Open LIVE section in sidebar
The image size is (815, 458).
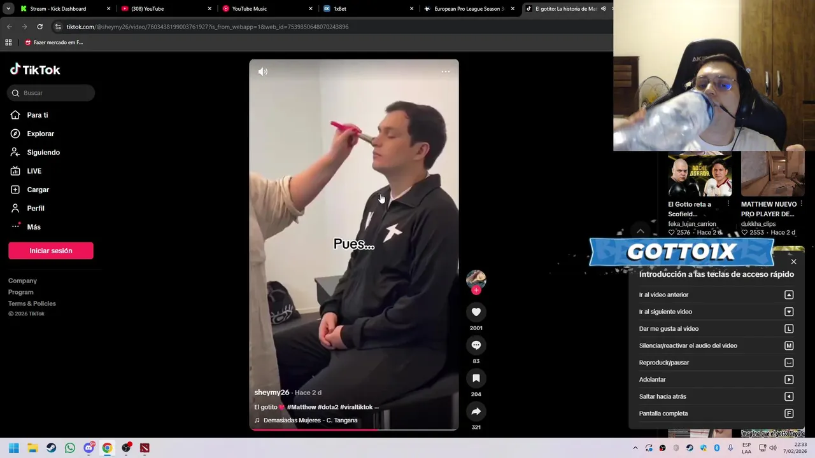click(x=34, y=171)
